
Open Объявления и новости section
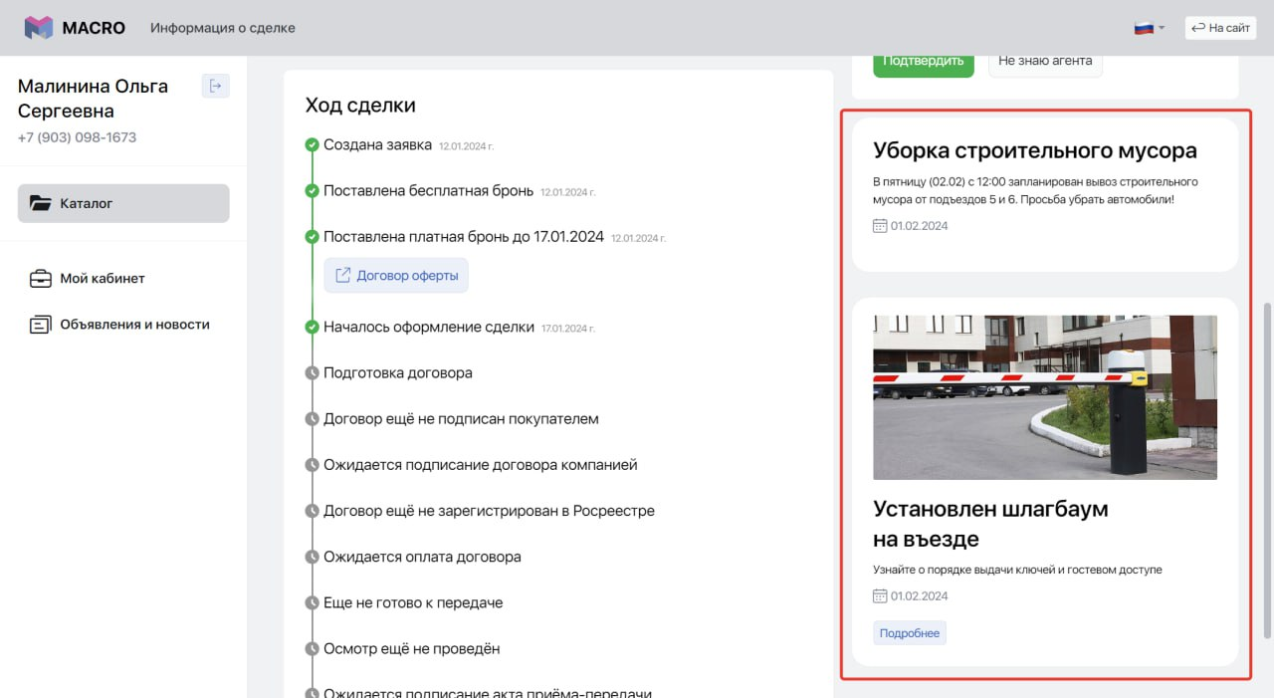click(133, 325)
